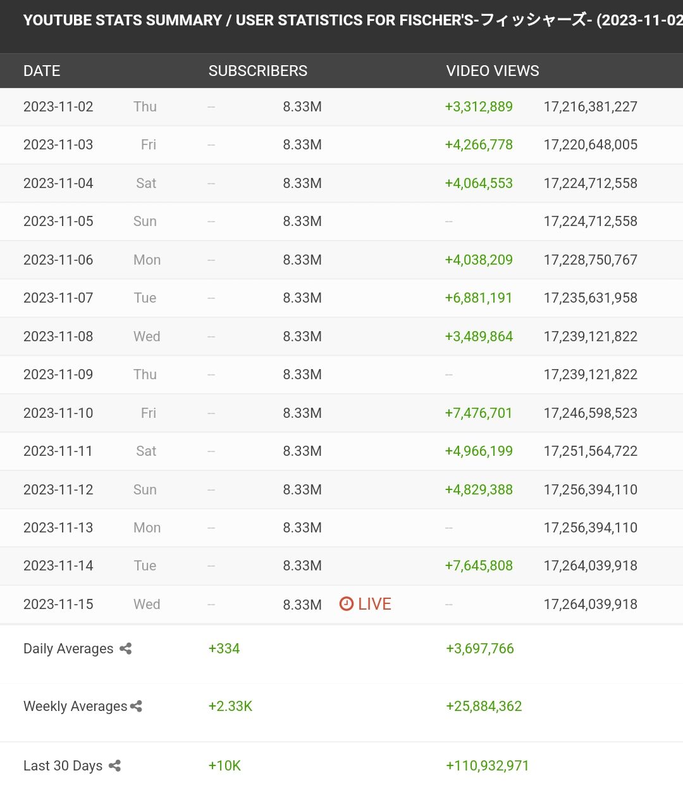Click share icon next to Daily Averages
Screen dimensions: 683x792
(x=125, y=648)
